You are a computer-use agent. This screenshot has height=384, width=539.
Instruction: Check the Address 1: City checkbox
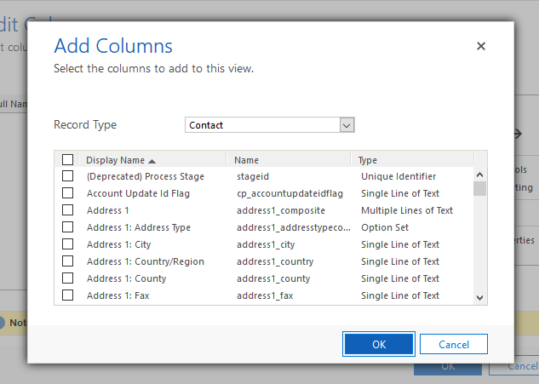(x=68, y=244)
